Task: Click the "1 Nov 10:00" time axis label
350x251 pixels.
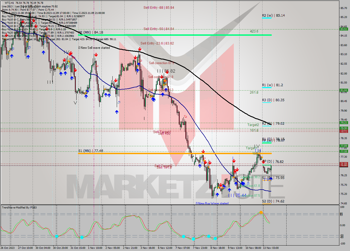Action: [95, 248]
